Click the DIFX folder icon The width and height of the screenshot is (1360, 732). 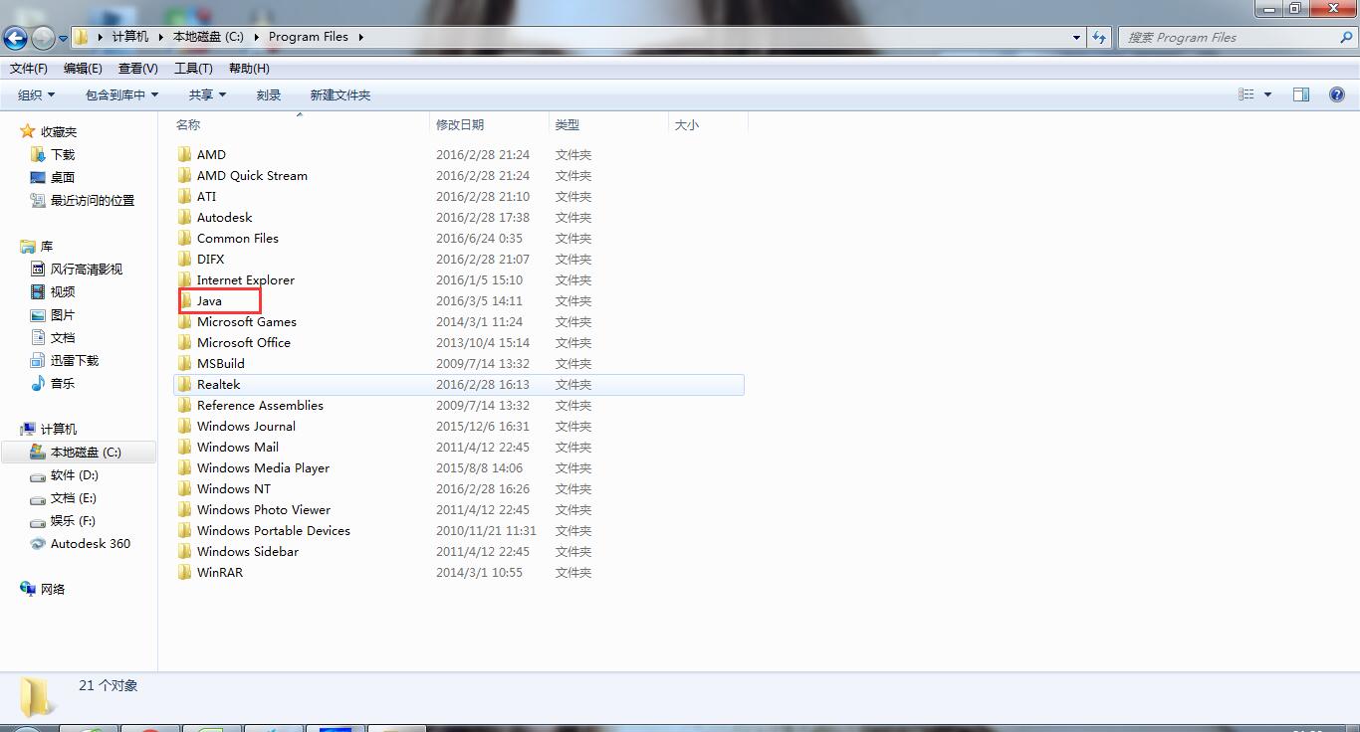[184, 259]
